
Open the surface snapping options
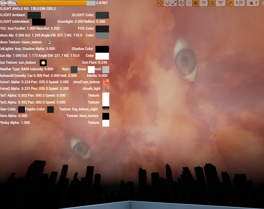tap(189, 3)
